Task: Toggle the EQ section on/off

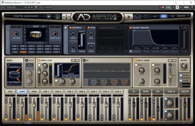Action: (x=84, y=60)
